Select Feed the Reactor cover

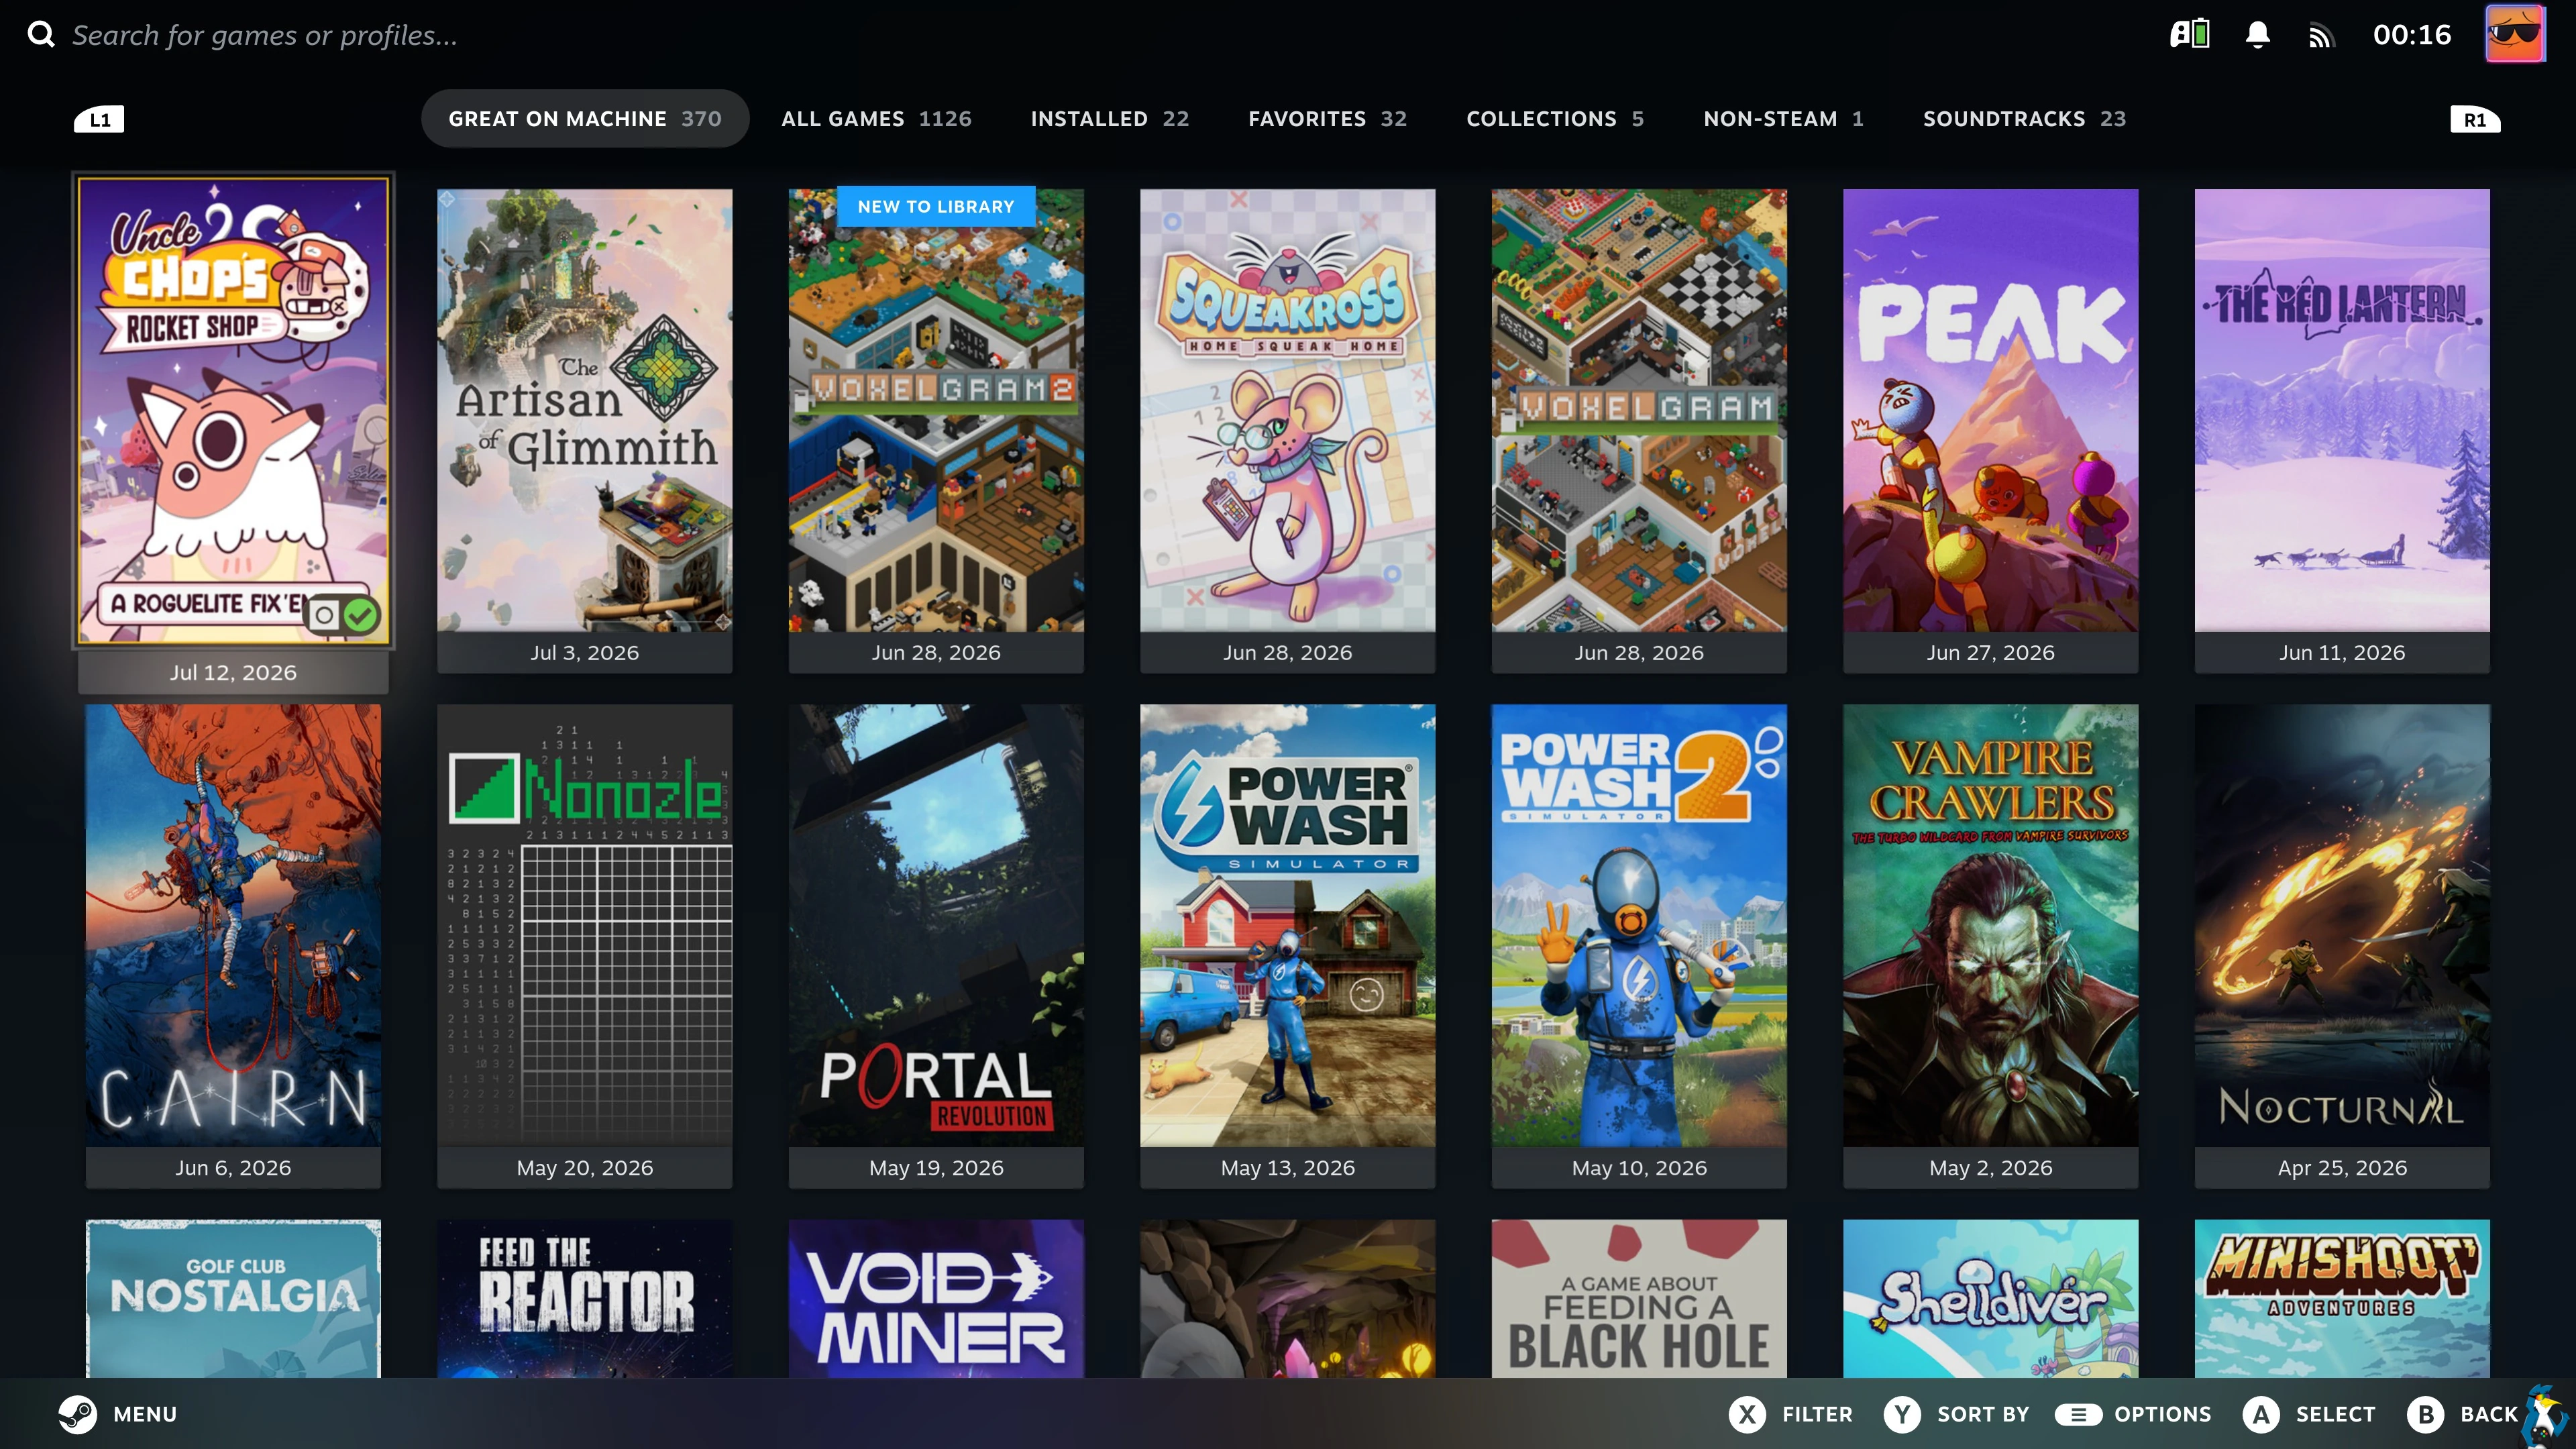(x=585, y=1298)
